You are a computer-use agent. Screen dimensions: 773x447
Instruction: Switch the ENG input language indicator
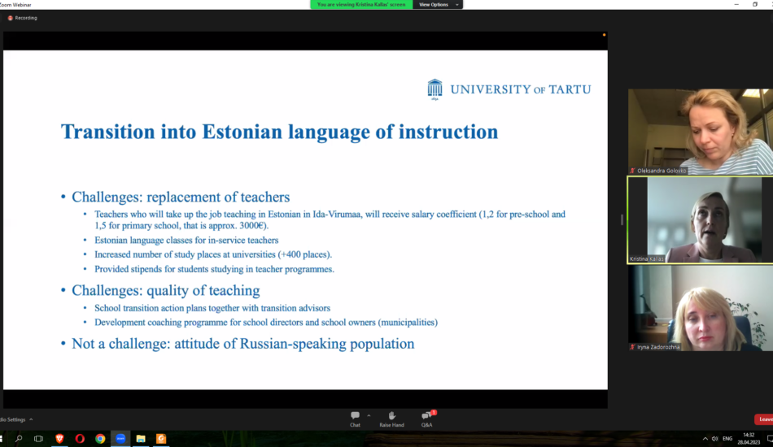click(x=727, y=439)
